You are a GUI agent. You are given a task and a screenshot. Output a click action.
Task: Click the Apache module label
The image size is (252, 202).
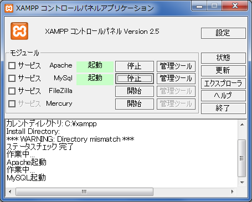click(61, 65)
